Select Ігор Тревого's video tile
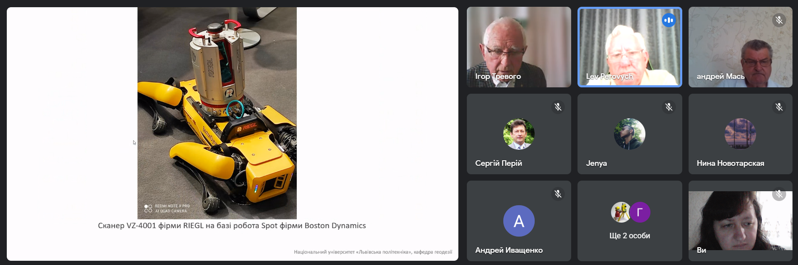 pos(519,47)
